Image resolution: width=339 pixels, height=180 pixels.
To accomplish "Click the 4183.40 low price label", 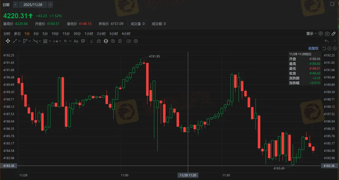I will (279, 168).
